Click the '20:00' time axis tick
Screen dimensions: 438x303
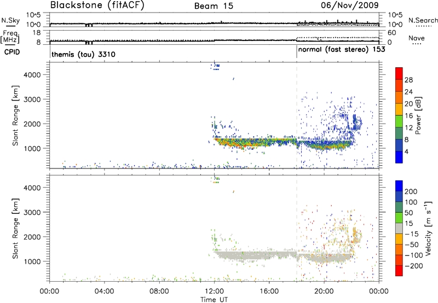[x=324, y=292]
